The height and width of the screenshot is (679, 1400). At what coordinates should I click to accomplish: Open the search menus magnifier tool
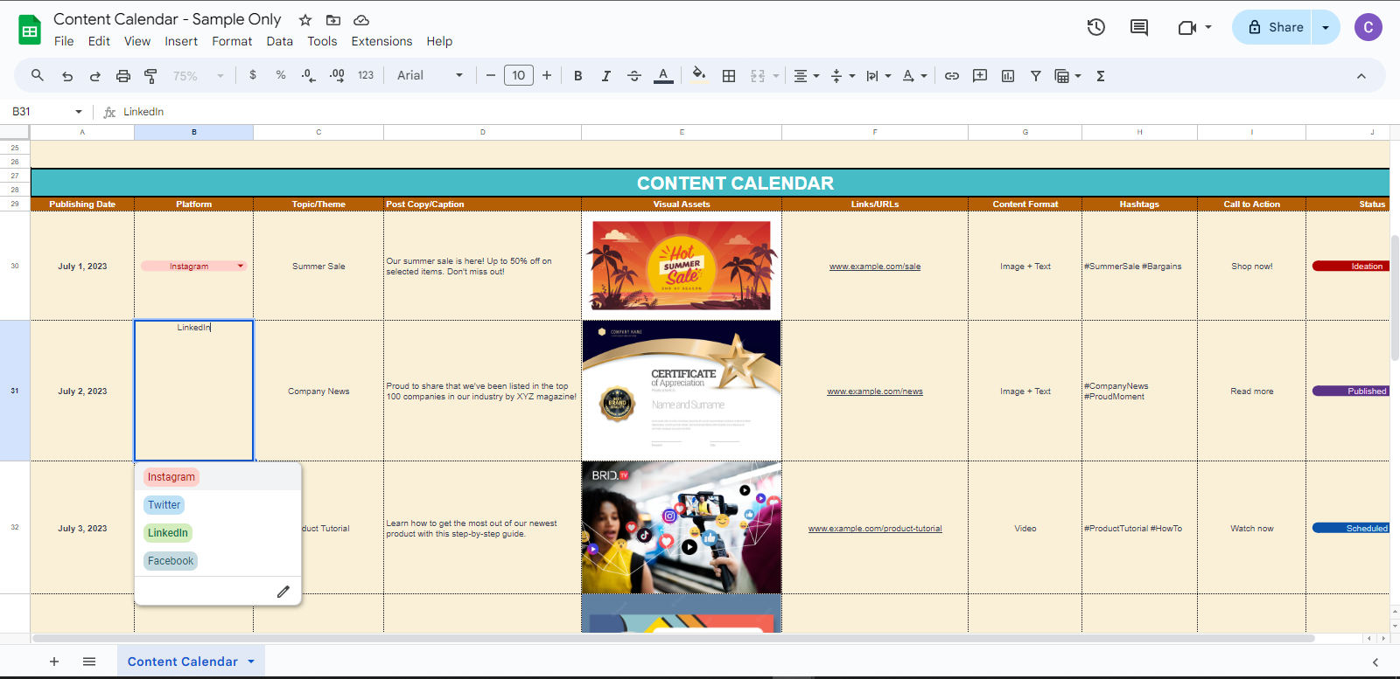38,76
